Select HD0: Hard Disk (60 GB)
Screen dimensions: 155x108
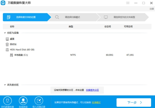[x=22, y=50]
